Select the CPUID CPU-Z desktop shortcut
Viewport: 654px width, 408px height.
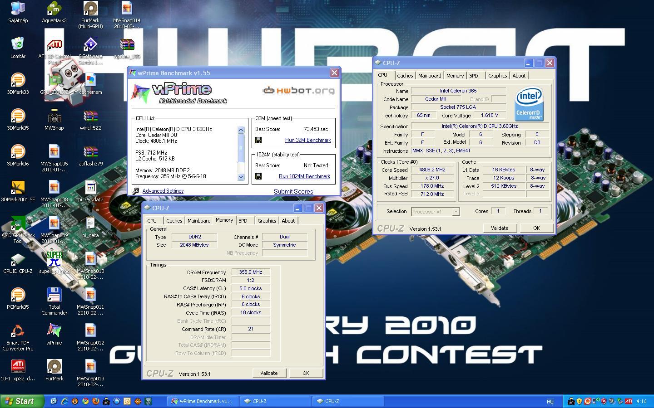coord(18,262)
